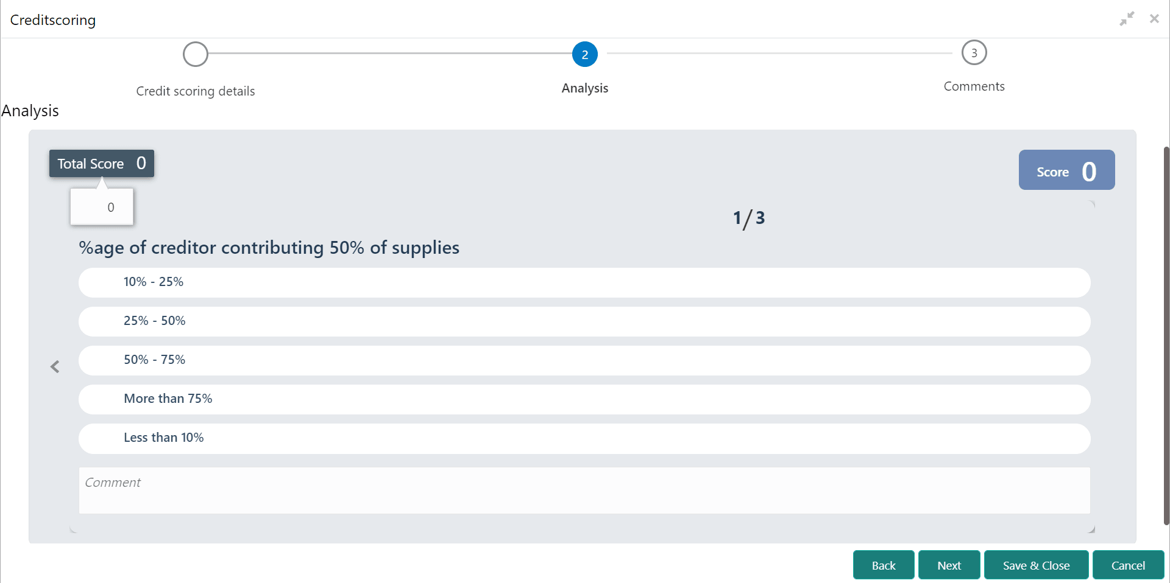Click the Total Score badge
1170x583 pixels.
[x=101, y=163]
